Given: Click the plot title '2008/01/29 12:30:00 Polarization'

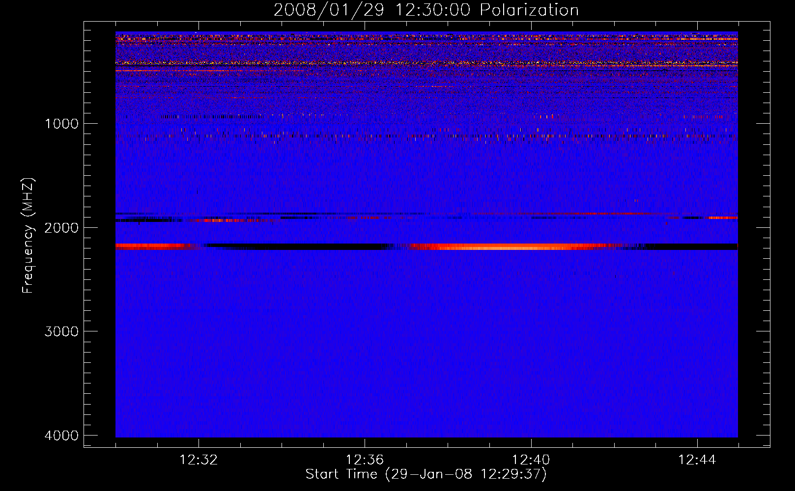Looking at the screenshot, I should pos(426,10).
